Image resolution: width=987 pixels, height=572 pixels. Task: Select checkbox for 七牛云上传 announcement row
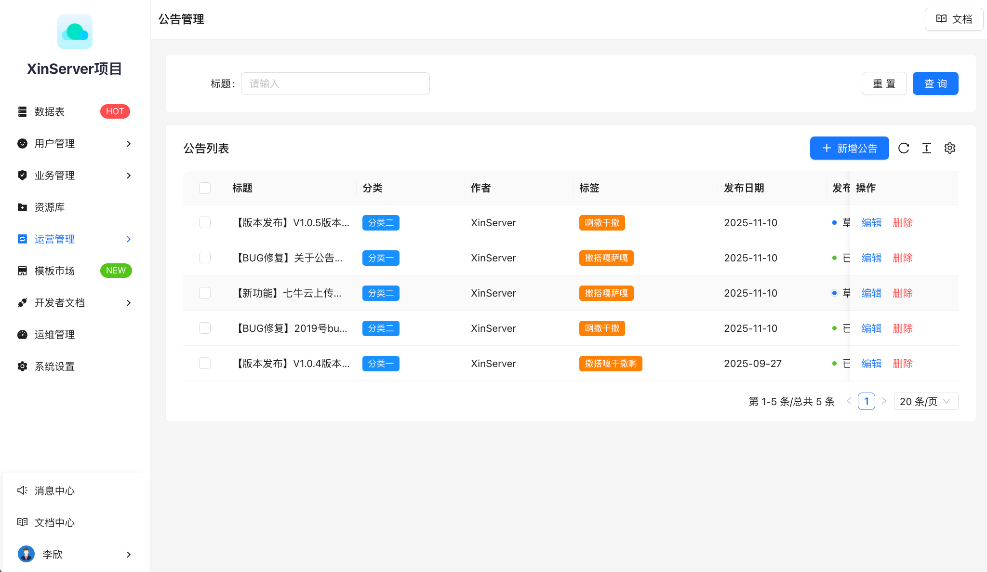(x=205, y=293)
